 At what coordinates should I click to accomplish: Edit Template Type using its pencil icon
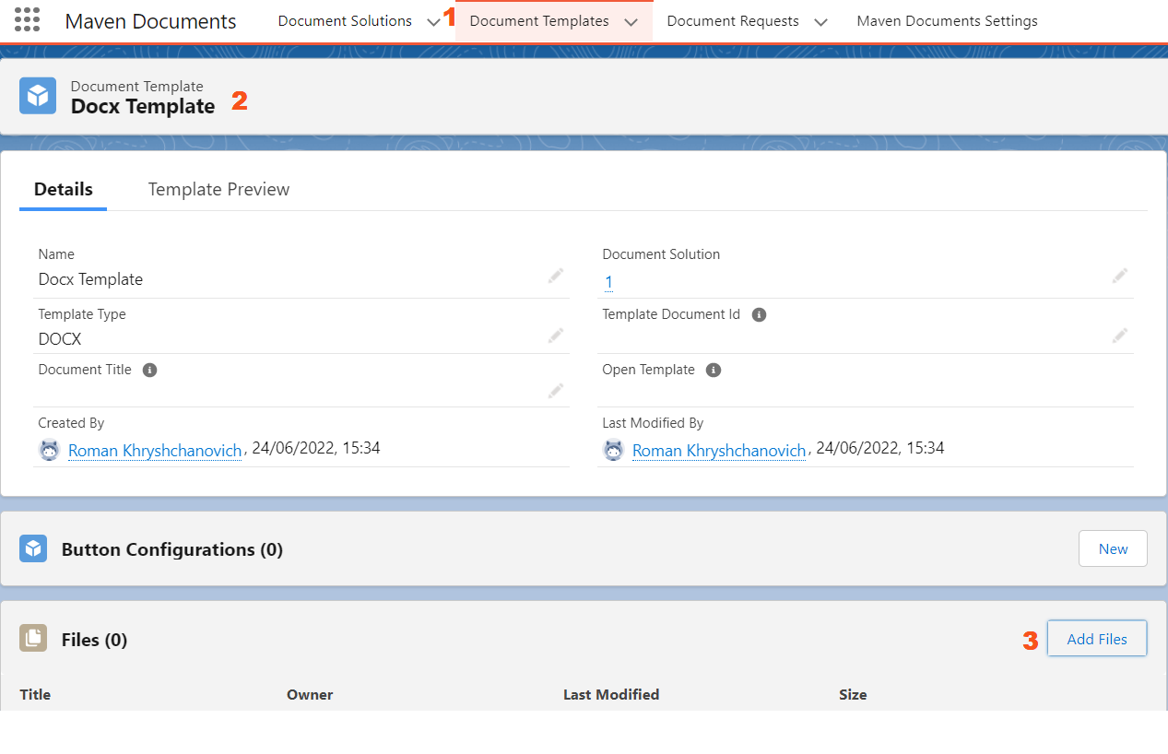[x=555, y=336]
